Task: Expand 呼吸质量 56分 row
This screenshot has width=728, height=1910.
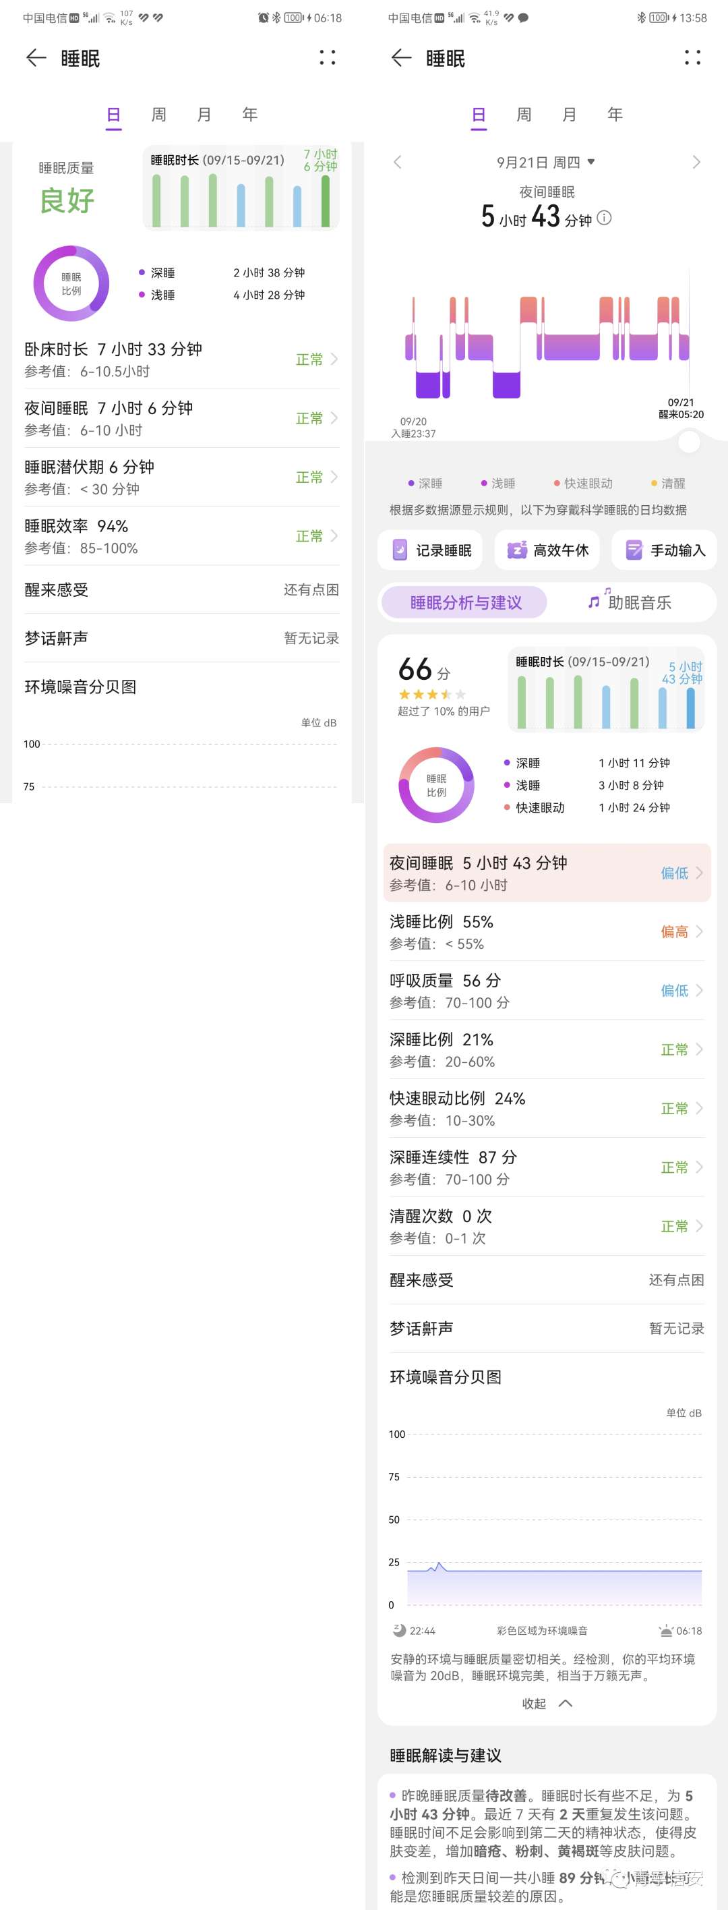Action: click(x=547, y=991)
